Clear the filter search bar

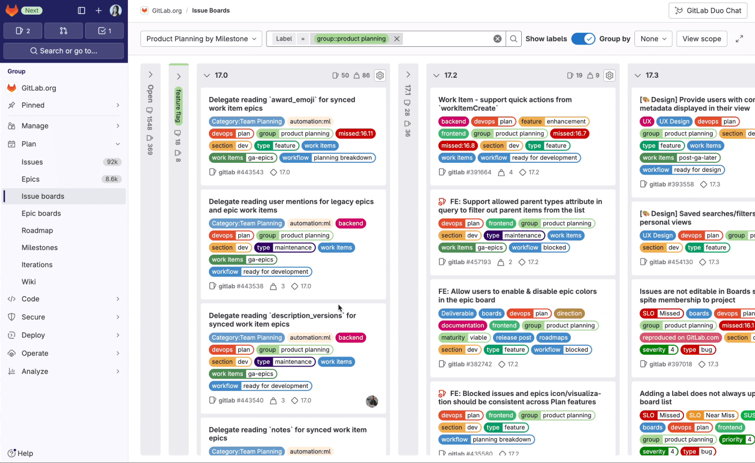click(498, 39)
